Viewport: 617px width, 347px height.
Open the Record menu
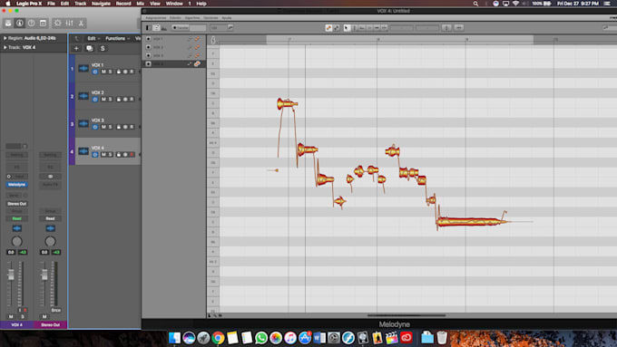[x=123, y=4]
